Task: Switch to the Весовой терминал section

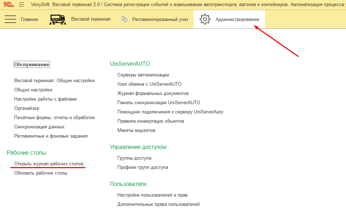Action: (x=91, y=19)
